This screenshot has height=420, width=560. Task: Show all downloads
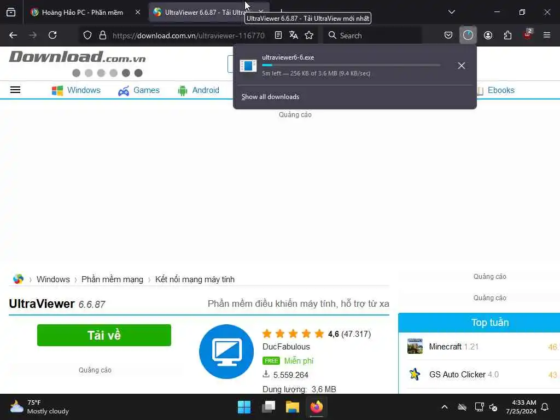click(x=270, y=97)
